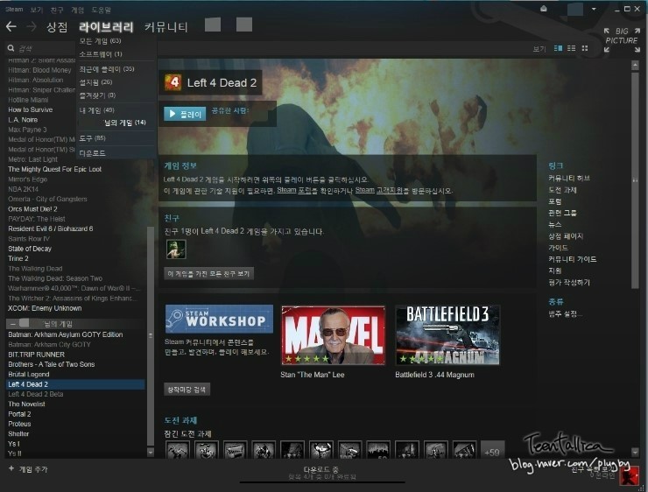
Task: Open the 보기 menu
Action: pyautogui.click(x=37, y=10)
